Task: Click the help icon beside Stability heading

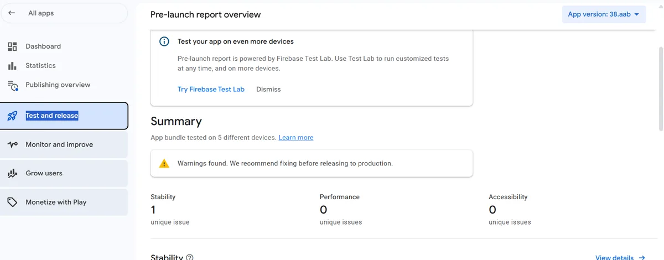Action: (x=190, y=257)
